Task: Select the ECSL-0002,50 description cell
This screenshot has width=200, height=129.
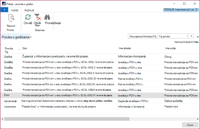Action: pyautogui.click(x=68, y=84)
